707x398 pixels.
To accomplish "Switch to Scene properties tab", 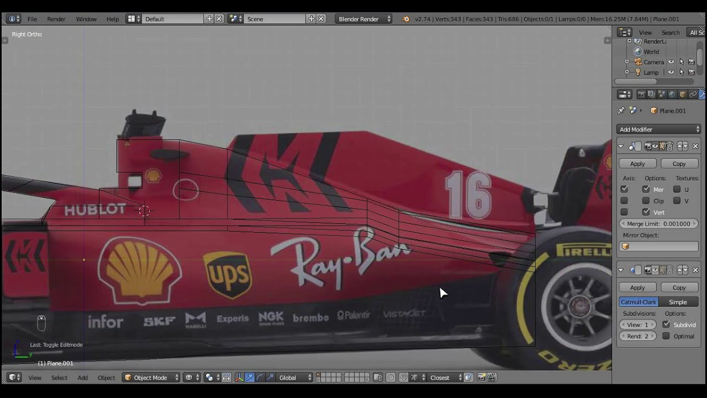I will point(662,95).
